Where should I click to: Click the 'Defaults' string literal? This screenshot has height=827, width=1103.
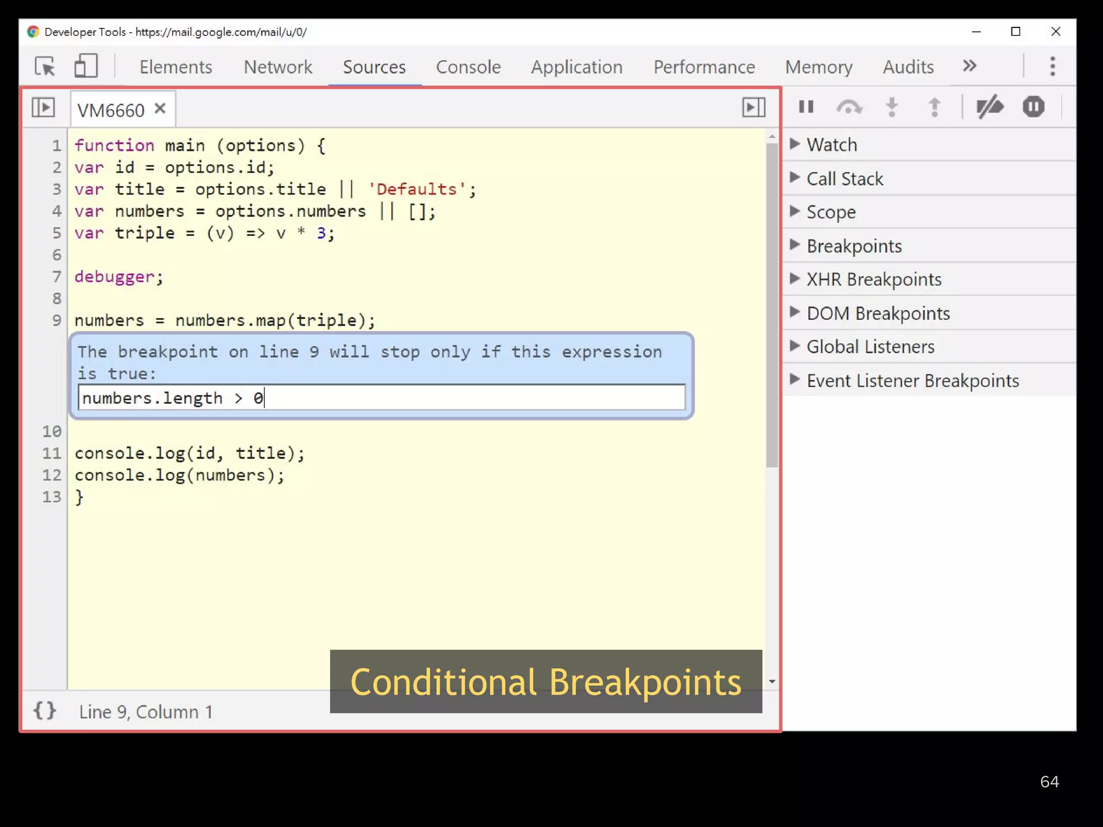click(416, 189)
